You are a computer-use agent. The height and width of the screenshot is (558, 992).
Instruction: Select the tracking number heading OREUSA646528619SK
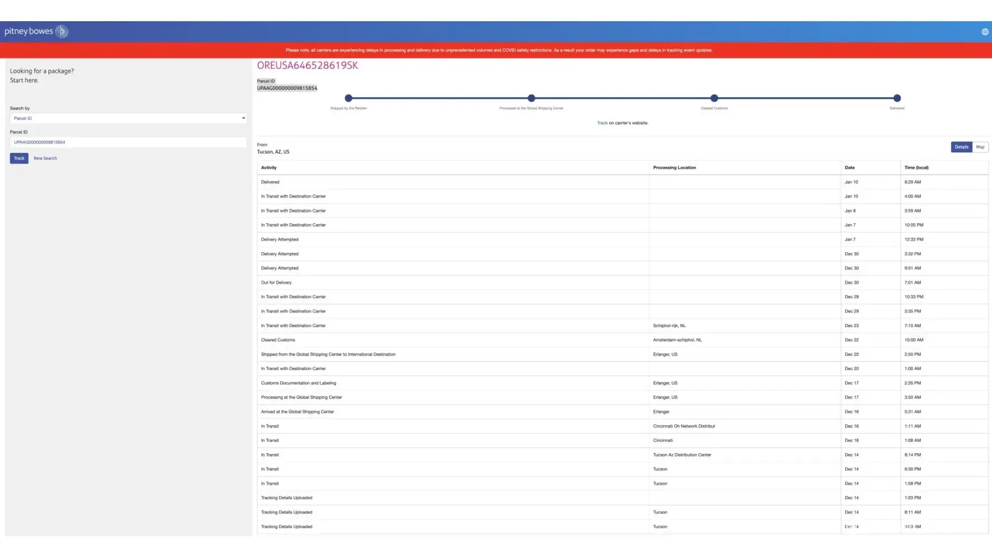pyautogui.click(x=307, y=65)
